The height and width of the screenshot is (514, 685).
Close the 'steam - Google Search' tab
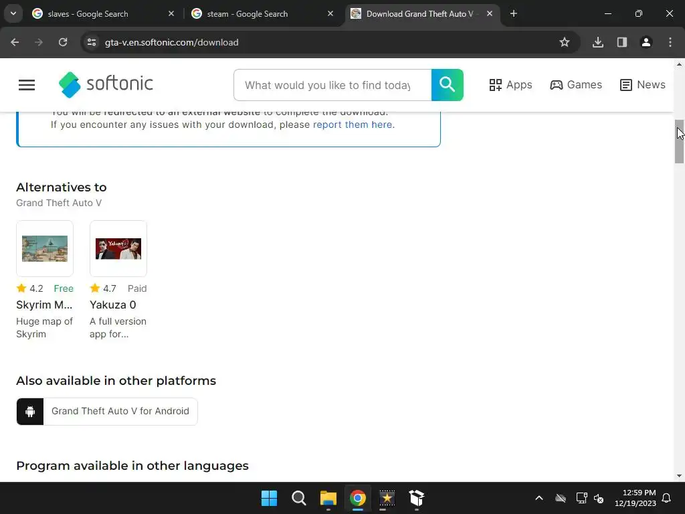(330, 14)
